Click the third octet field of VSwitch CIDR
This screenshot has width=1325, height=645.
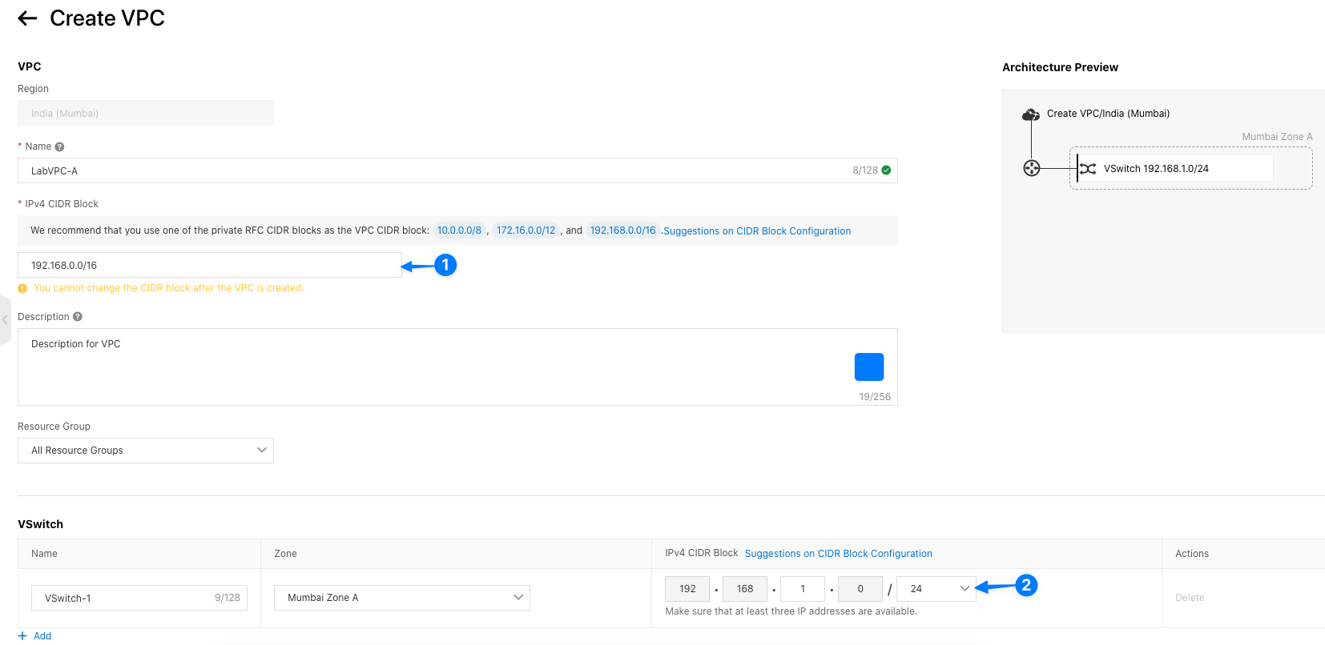pyautogui.click(x=803, y=589)
